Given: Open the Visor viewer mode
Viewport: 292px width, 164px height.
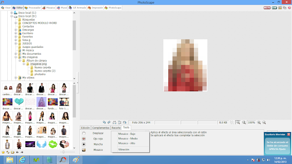Looking at the screenshot, I should pyautogui.click(x=6, y=8).
